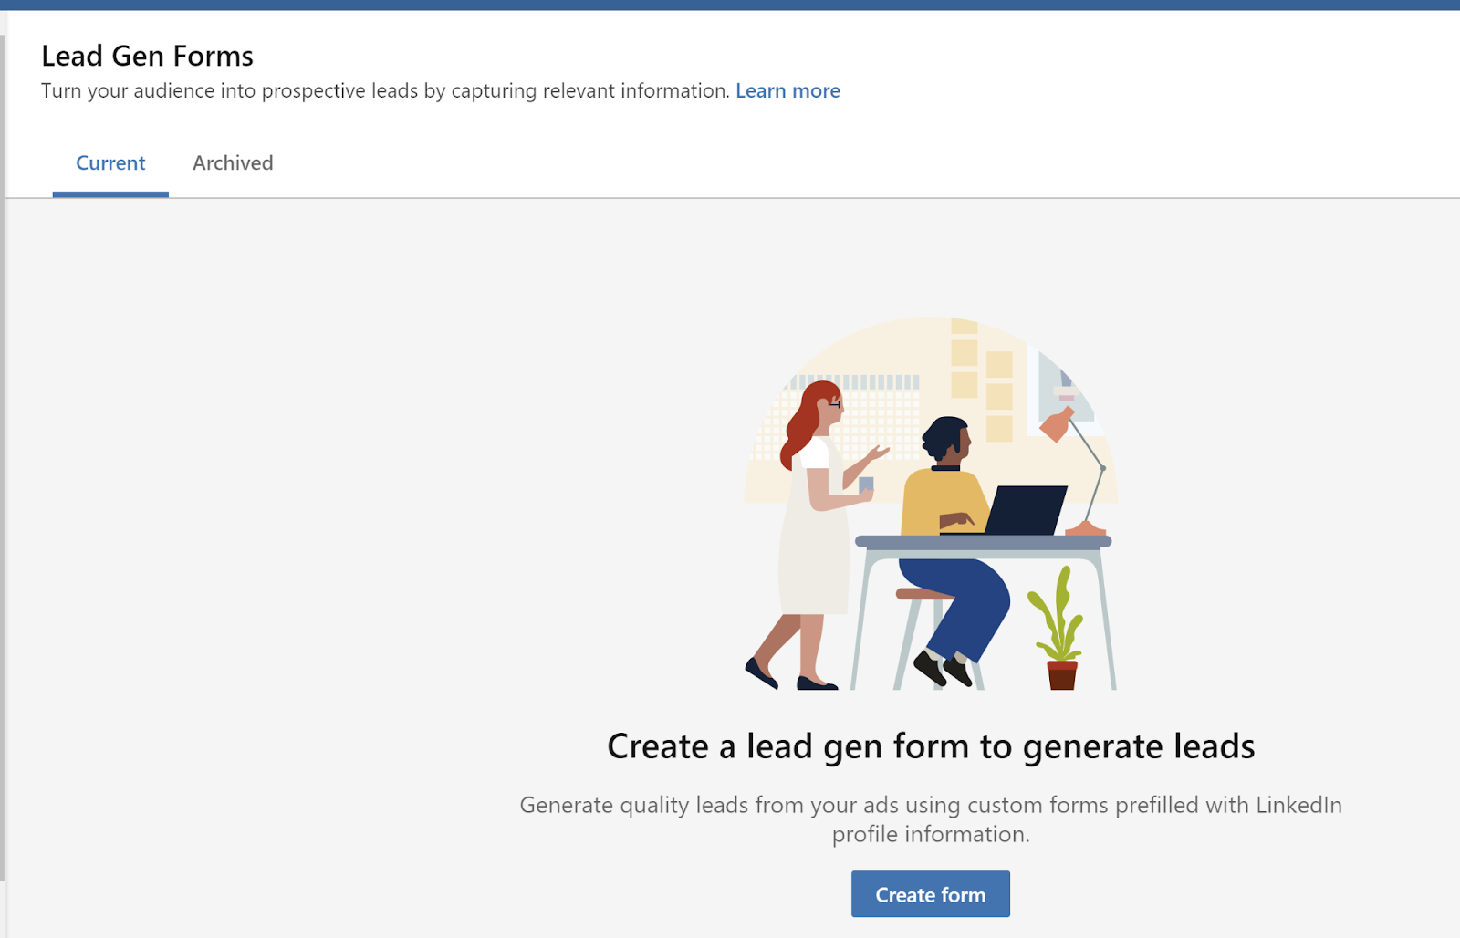Click the Create form button
This screenshot has width=1460, height=938.
pos(930,894)
